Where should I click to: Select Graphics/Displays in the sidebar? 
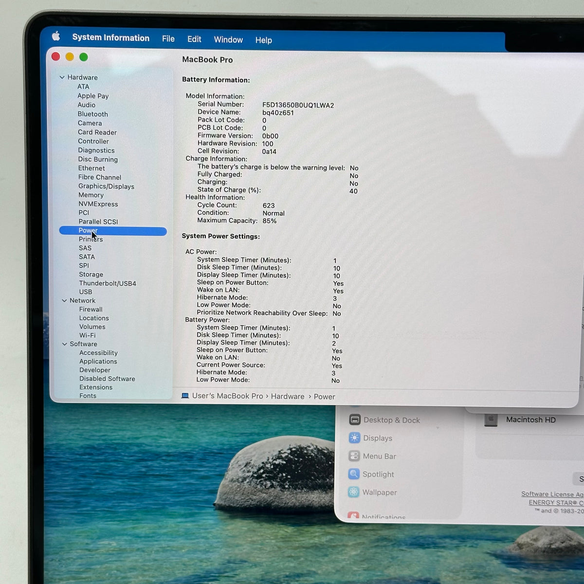[x=106, y=186]
